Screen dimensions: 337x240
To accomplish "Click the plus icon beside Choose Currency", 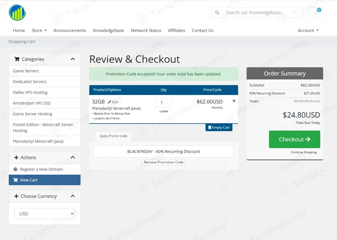I will tap(16, 196).
